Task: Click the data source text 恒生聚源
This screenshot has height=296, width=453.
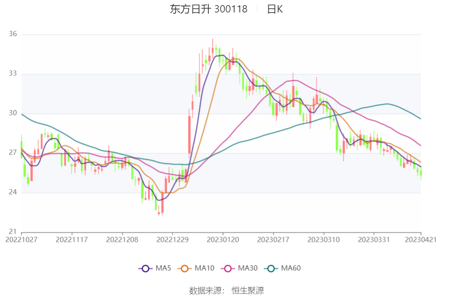Action: [248, 290]
